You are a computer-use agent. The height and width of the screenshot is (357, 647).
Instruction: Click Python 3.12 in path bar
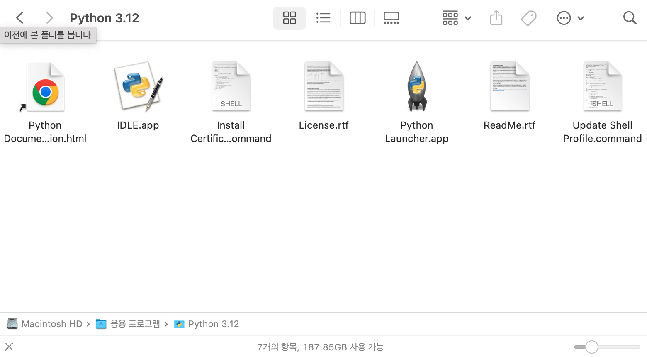[x=206, y=324]
